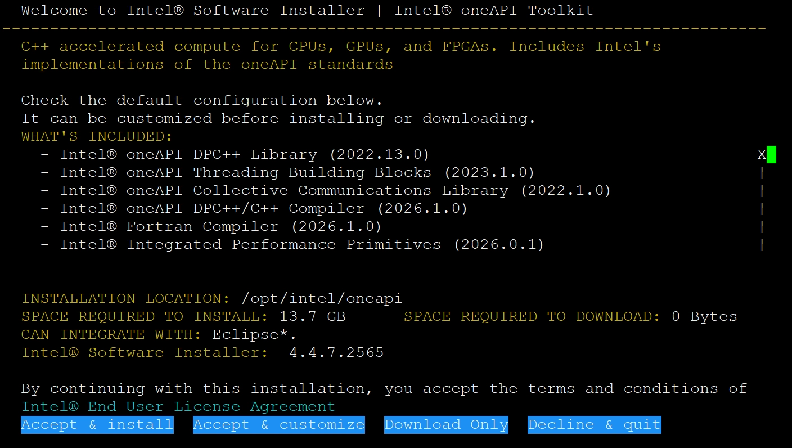The image size is (792, 448).
Task: Select the DPC++/C++ Compiler list item
Action: click(264, 209)
